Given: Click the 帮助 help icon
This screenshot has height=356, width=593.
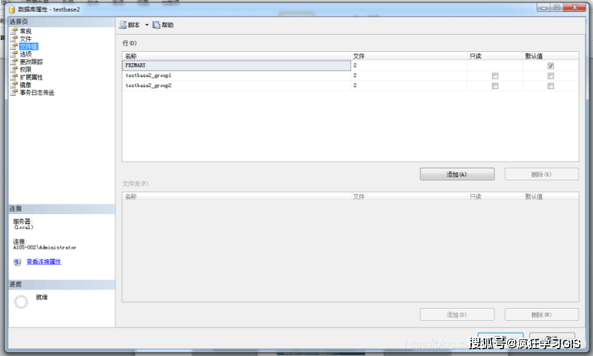Looking at the screenshot, I should (156, 25).
